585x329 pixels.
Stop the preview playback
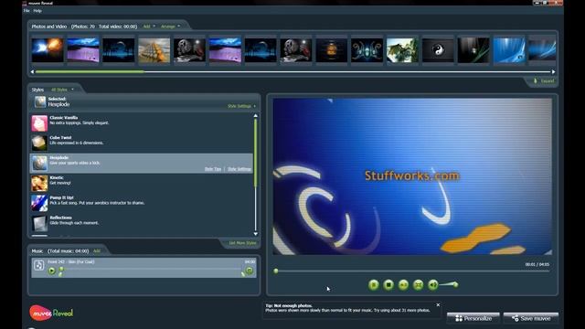coord(388,285)
